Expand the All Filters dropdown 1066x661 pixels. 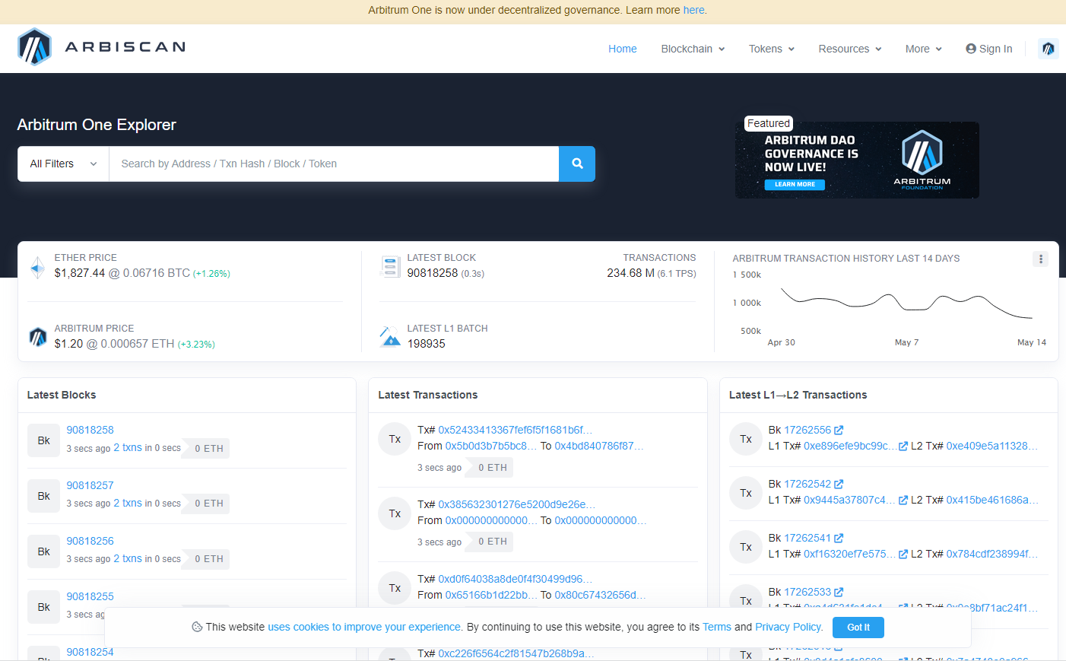(x=63, y=164)
